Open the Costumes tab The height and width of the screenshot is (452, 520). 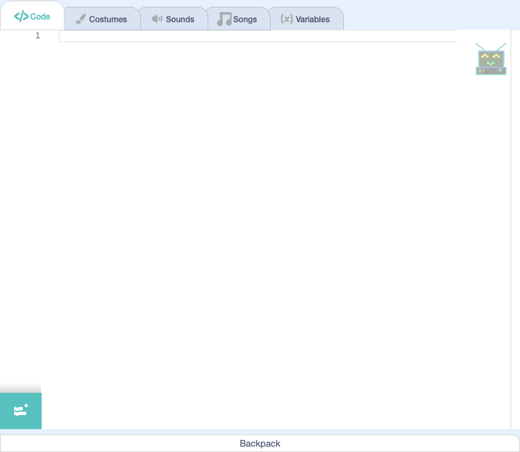click(x=102, y=19)
